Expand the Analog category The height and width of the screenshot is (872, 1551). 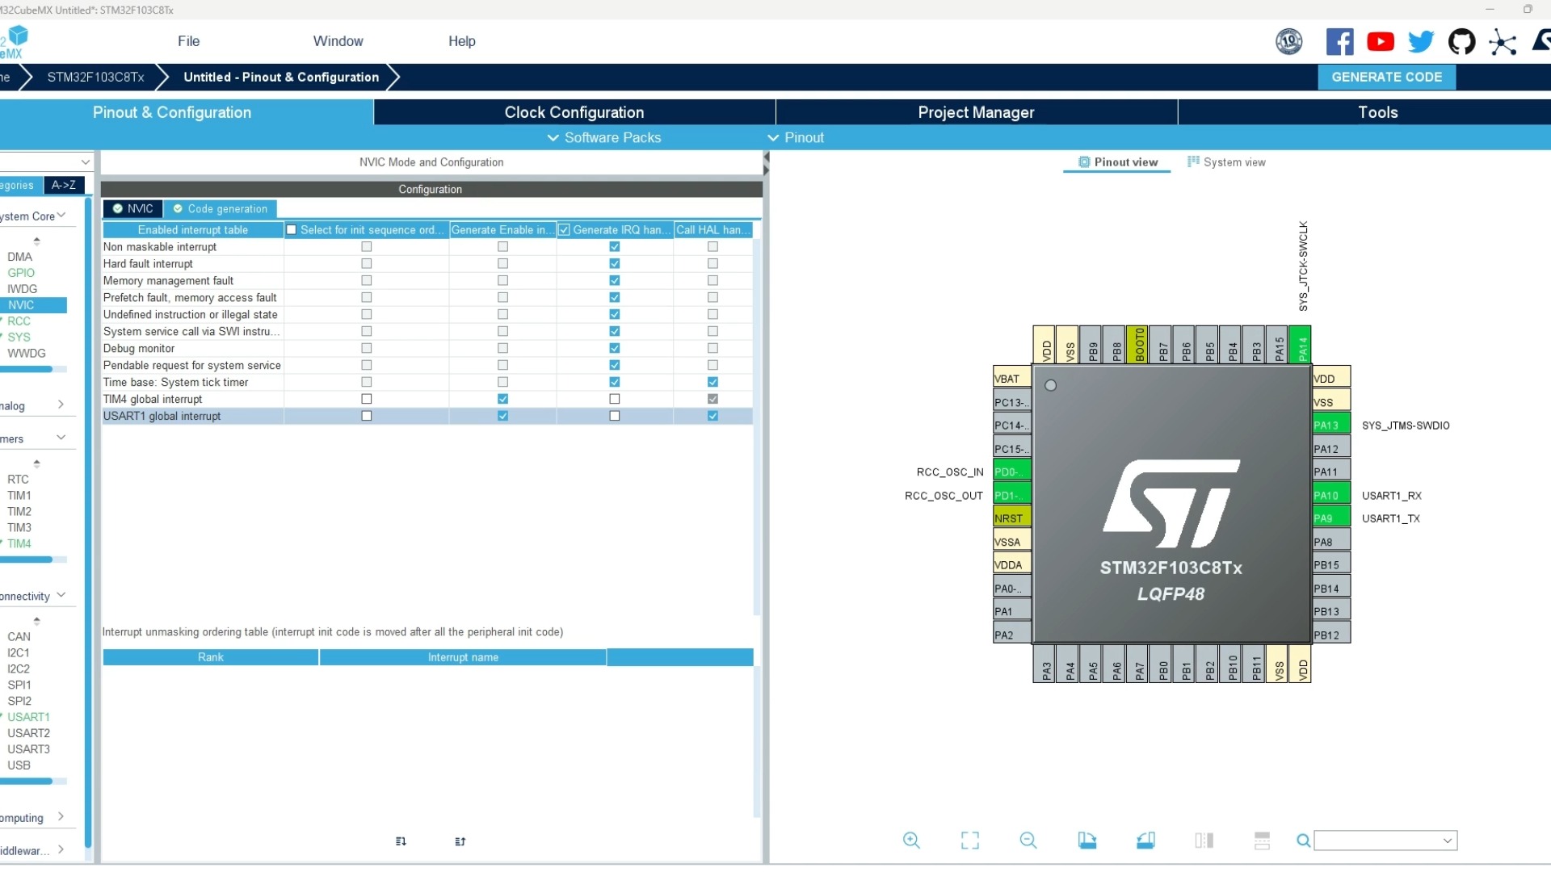[61, 405]
